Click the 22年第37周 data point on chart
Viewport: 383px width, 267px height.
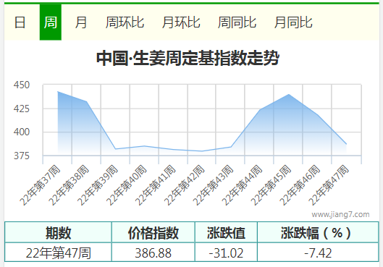(58, 92)
